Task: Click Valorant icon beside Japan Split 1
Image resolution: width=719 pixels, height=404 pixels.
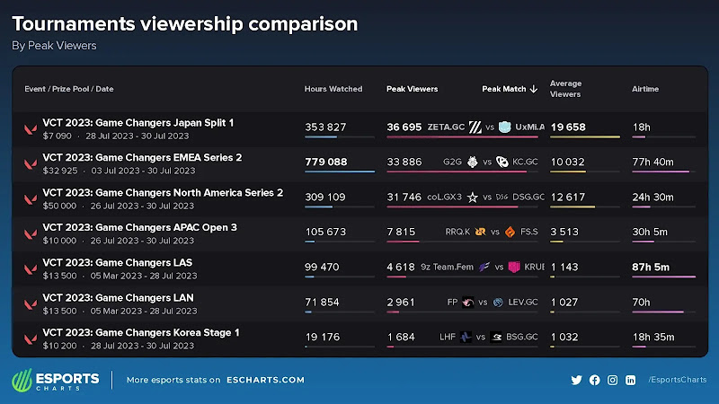Action: click(x=31, y=129)
